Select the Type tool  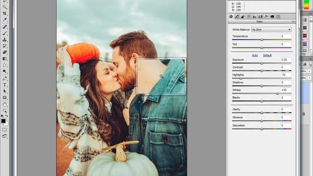pos(4,85)
